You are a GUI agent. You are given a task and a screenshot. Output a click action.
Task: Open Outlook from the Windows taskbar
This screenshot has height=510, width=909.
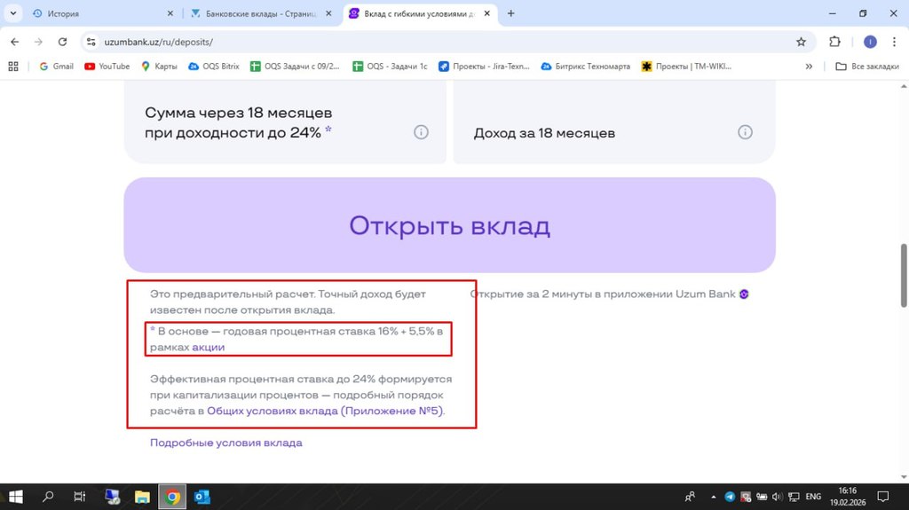[x=202, y=497]
